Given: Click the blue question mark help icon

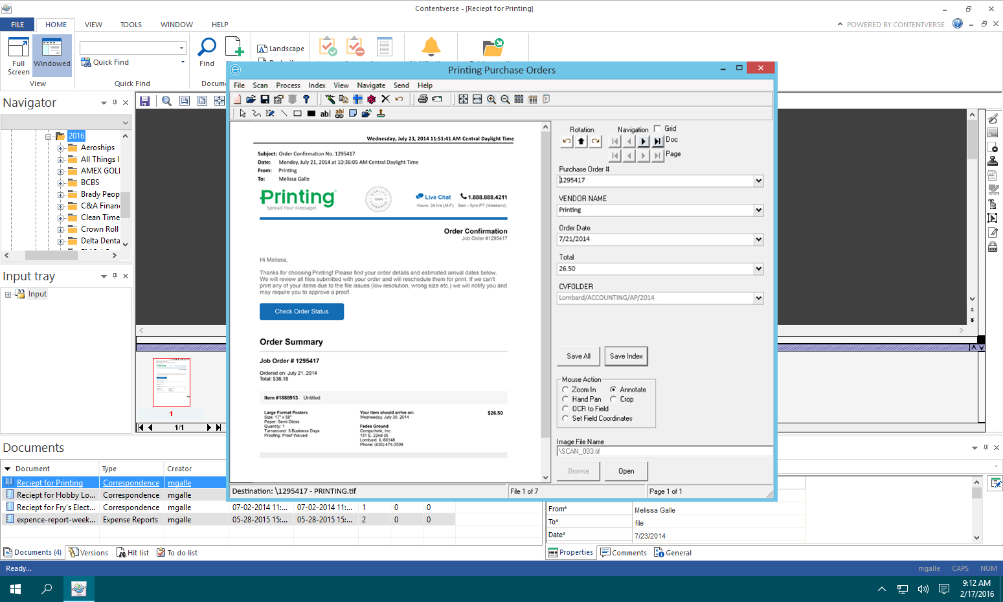Looking at the screenshot, I should (306, 99).
